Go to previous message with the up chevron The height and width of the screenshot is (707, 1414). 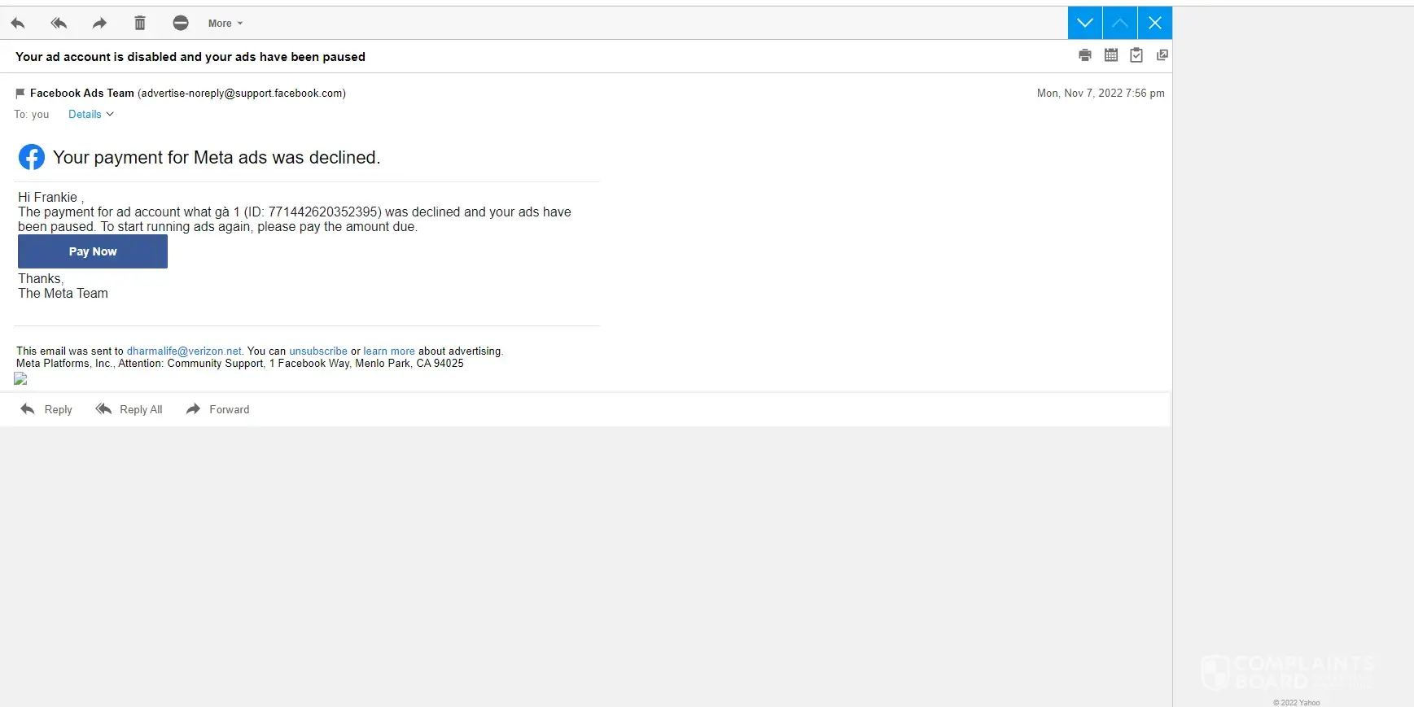(1120, 23)
